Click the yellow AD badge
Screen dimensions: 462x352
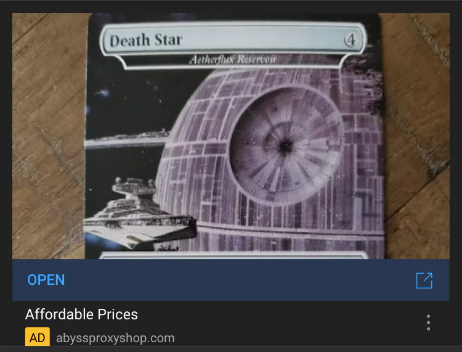[38, 337]
